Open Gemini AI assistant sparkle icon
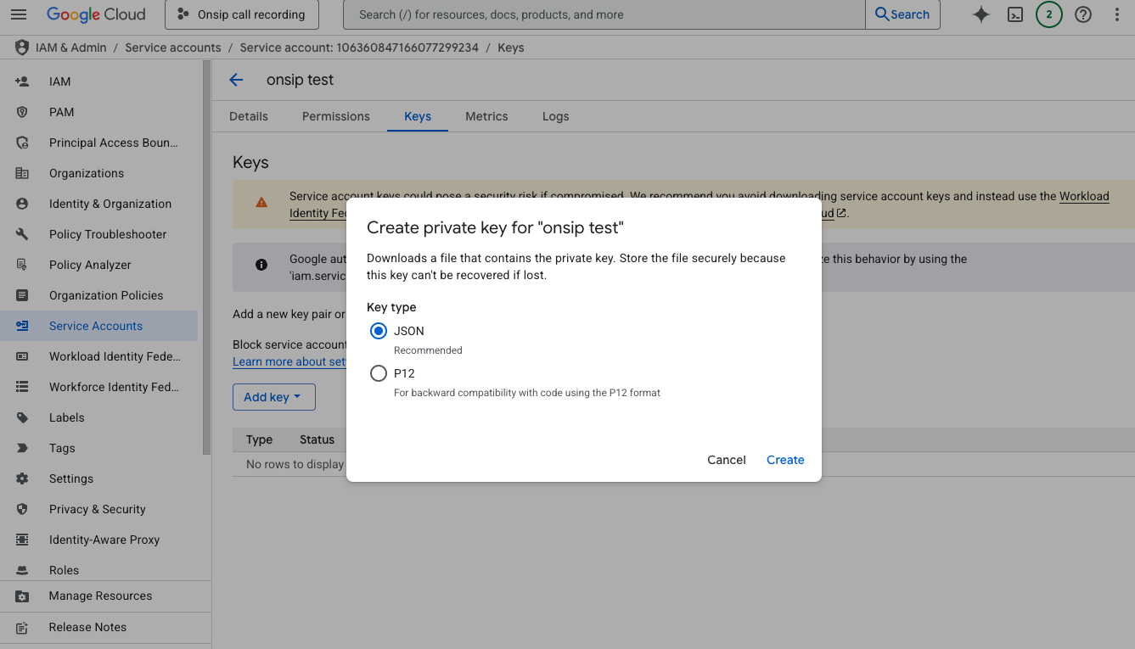 [x=981, y=14]
